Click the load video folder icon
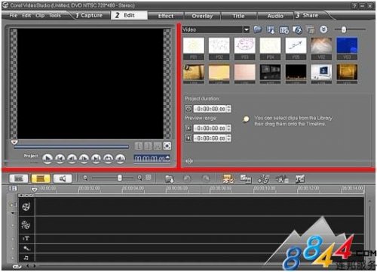377x272 pixels. coord(257,29)
